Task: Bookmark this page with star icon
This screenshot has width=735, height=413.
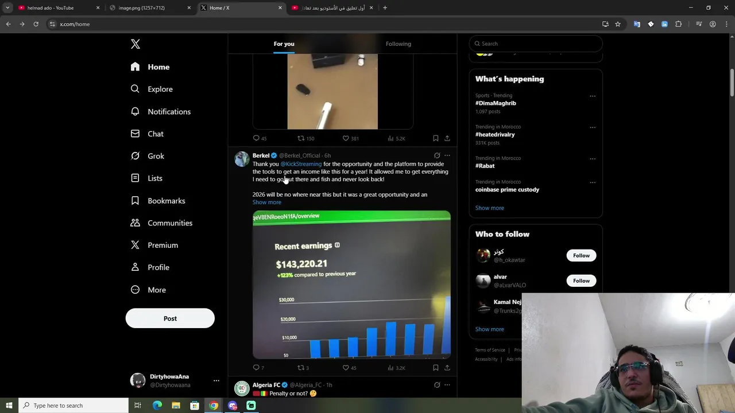Action: click(x=618, y=24)
